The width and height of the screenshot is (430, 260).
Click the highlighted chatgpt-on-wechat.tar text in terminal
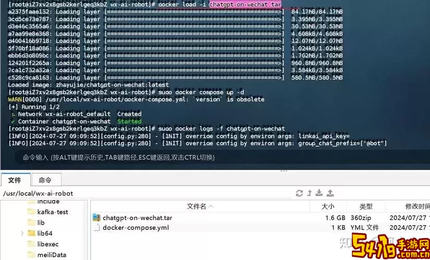pyautogui.click(x=245, y=4)
